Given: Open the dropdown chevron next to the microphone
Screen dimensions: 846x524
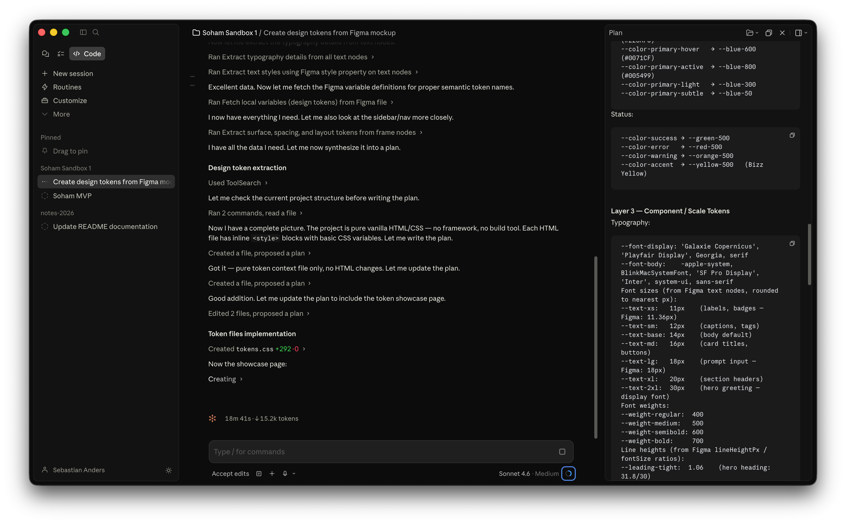Looking at the screenshot, I should click(x=294, y=474).
